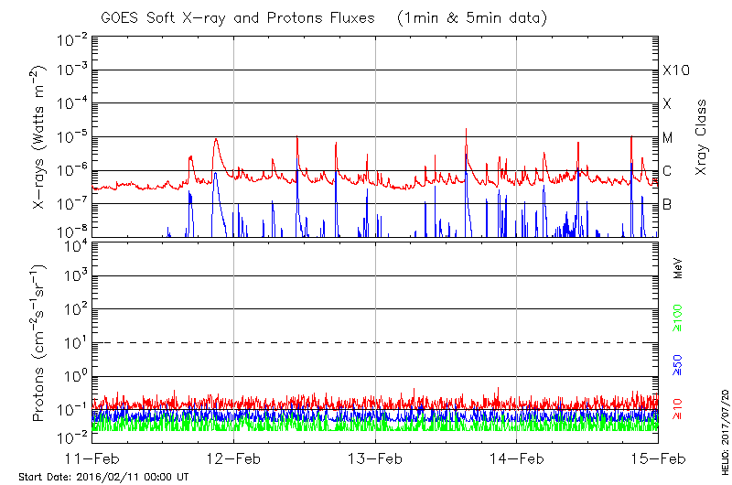This screenshot has width=732, height=485.
Task: Select the 14-Feb x-axis label
Action: coord(516,458)
